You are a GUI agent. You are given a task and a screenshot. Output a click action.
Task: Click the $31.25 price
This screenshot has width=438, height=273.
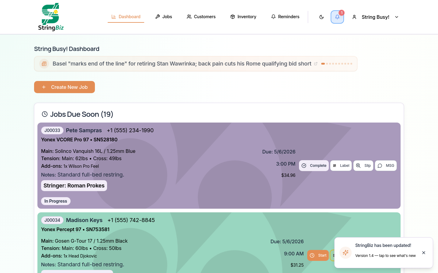[297, 265]
